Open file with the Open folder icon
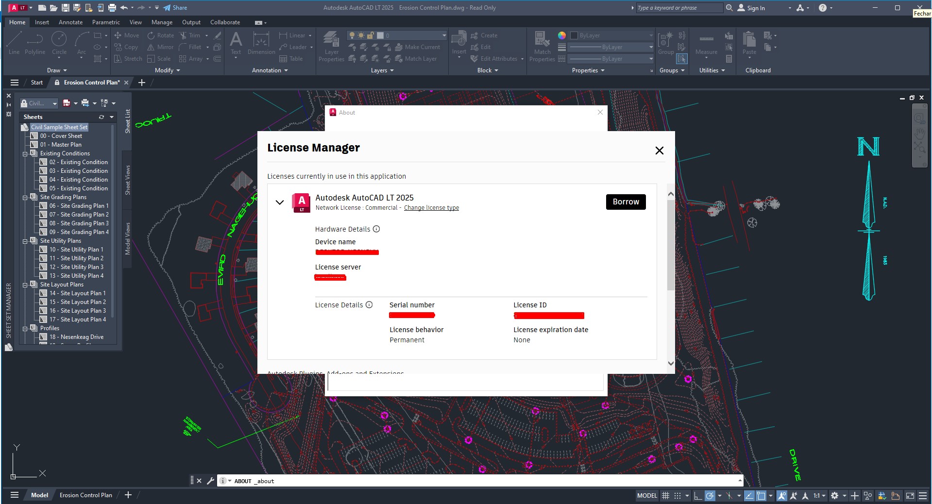The height and width of the screenshot is (504, 932). 53,8
